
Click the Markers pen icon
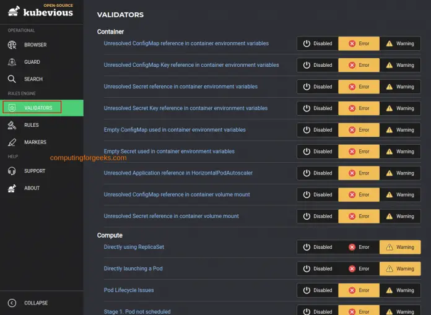12,142
